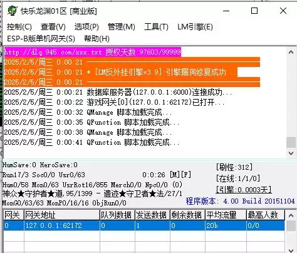
Task: Click log panel scroll up arrow
Action: click(x=291, y=52)
